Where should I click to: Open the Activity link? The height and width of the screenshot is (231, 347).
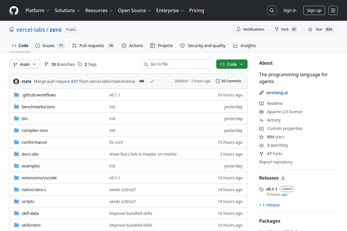pos(270,120)
